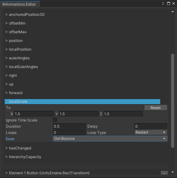Click the Duration label
This screenshot has width=177, height=178.
tap(13, 126)
